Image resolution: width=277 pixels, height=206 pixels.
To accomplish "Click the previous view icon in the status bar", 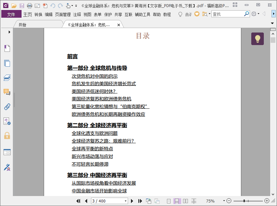I will point(149,201).
